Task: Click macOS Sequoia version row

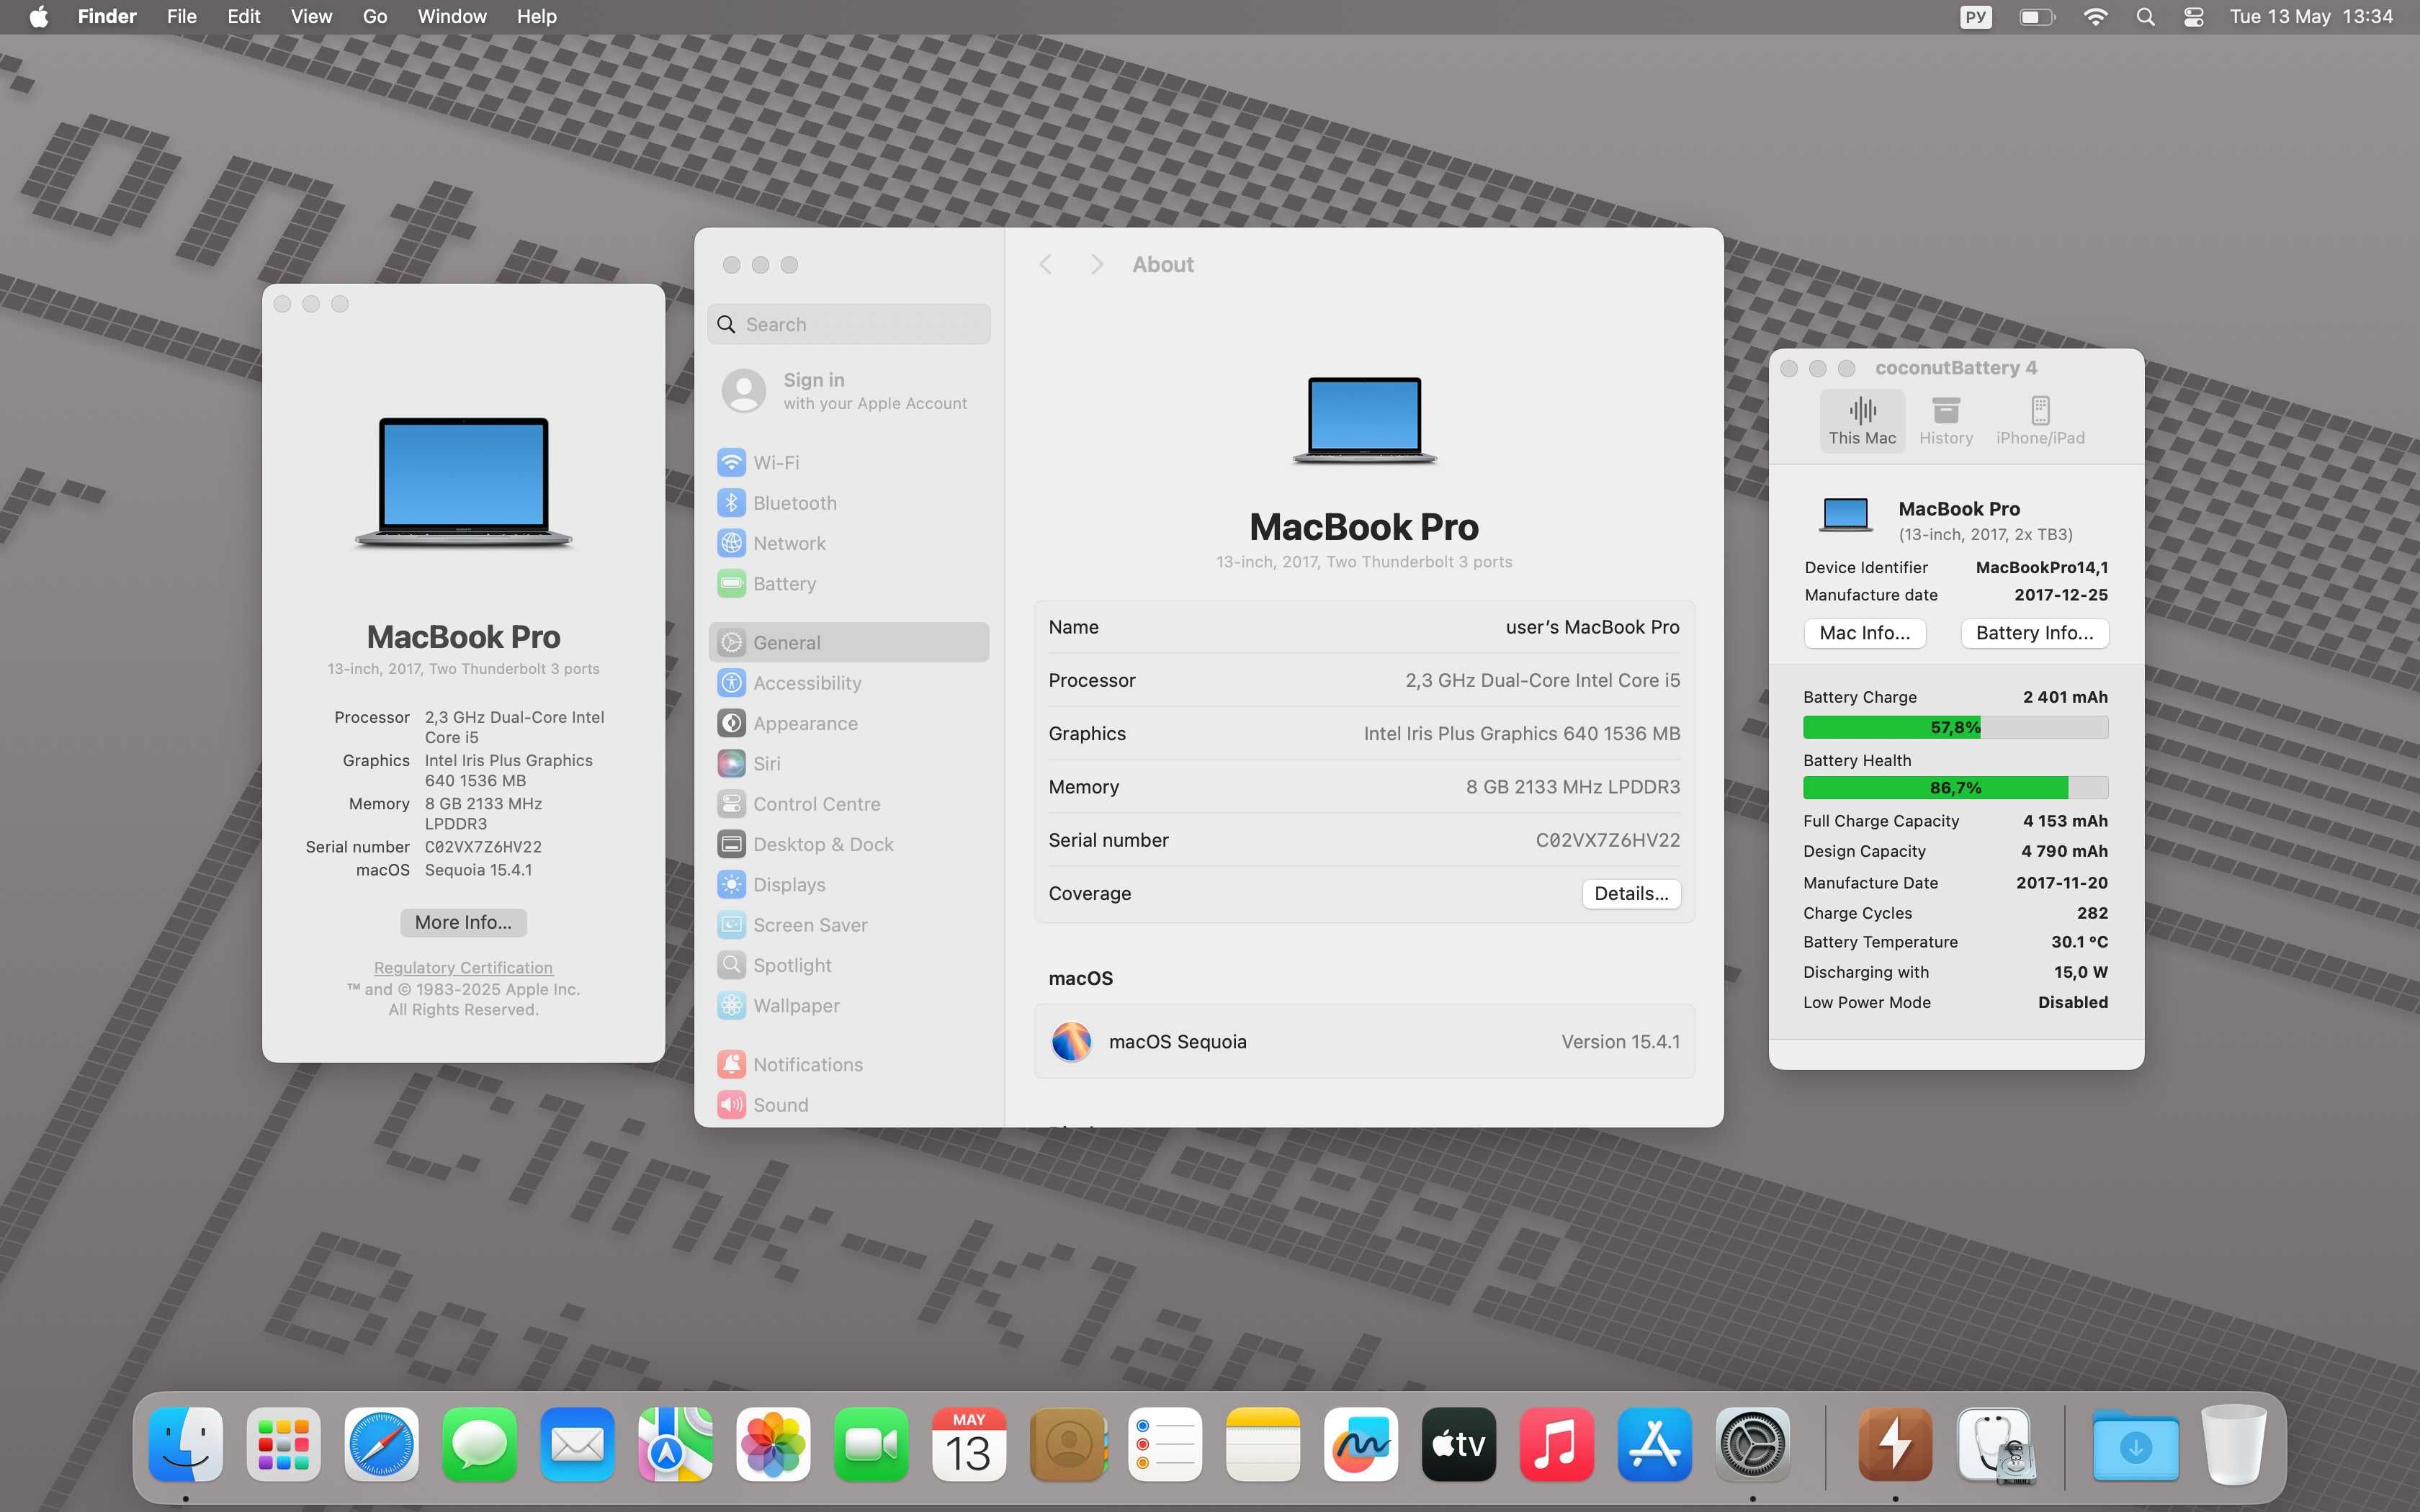Action: click(1364, 1041)
